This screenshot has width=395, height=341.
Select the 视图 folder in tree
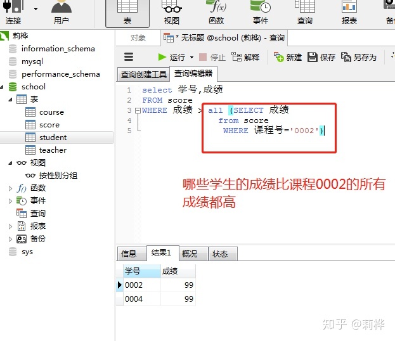click(x=38, y=163)
